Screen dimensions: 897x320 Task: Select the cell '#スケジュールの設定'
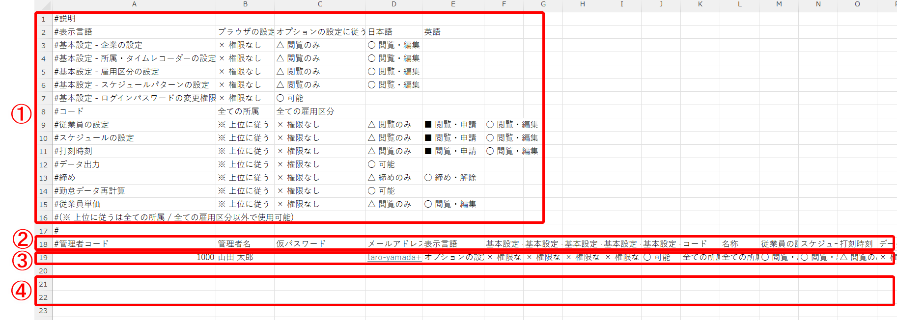coord(134,138)
